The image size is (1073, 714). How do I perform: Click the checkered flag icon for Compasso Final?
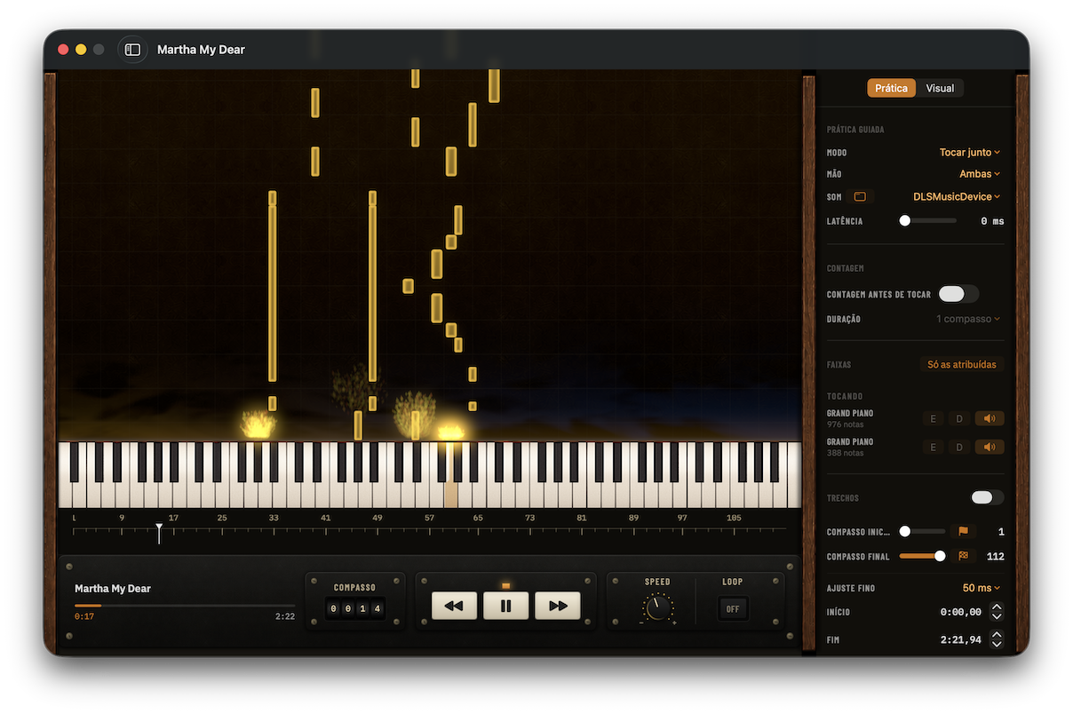pyautogui.click(x=963, y=556)
